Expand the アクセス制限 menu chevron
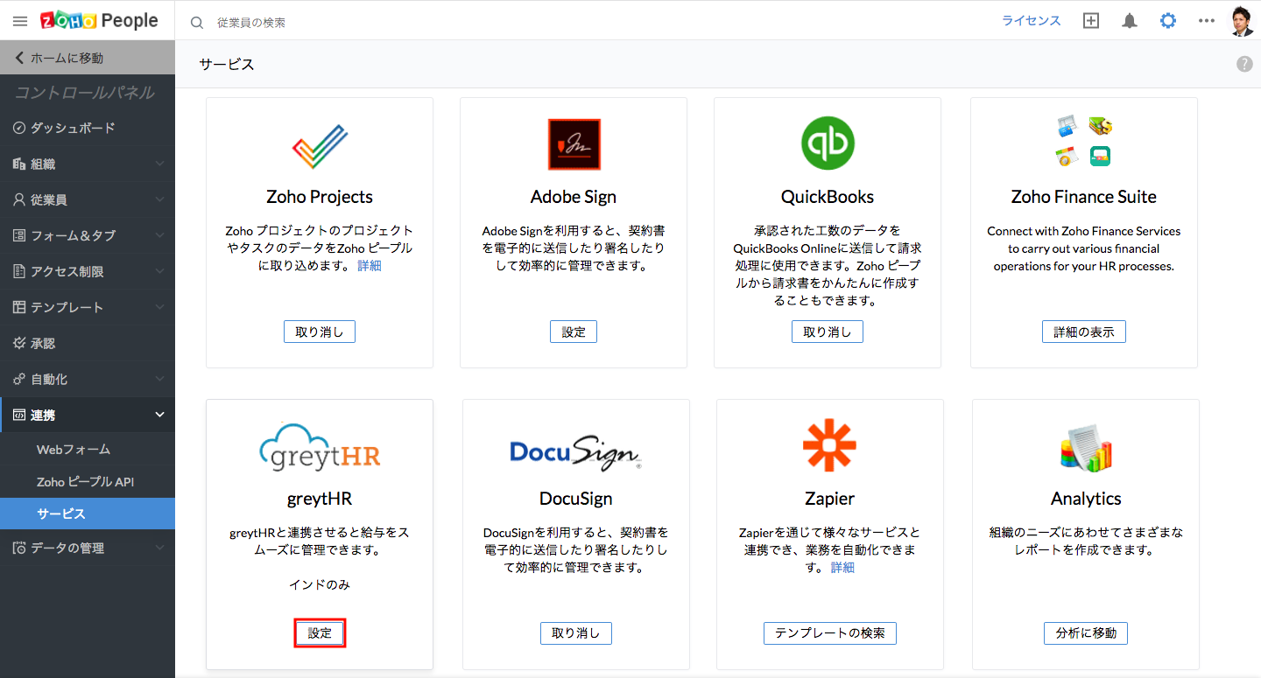 (x=159, y=271)
